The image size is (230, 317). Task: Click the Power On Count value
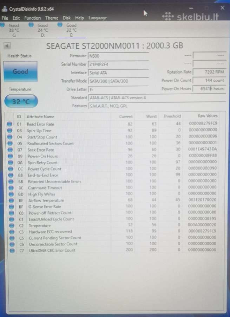point(209,80)
